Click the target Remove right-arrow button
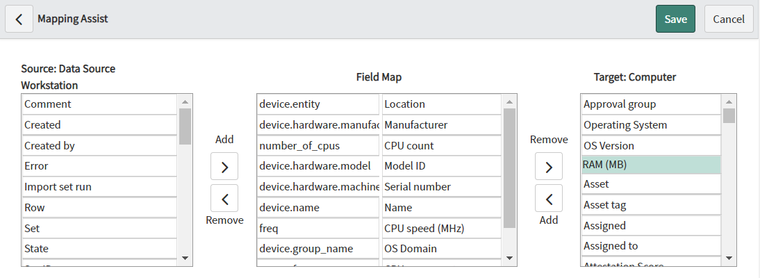Image resolution: width=760 pixels, height=278 pixels. (549, 166)
